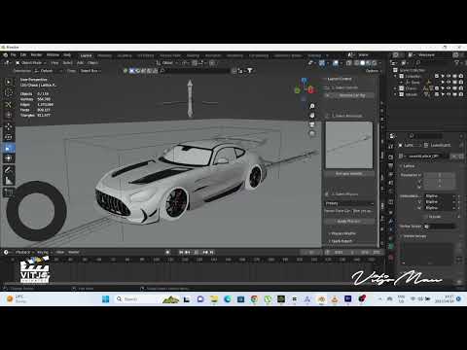Open the Object Mode dropdown
Viewport: 467px width, 350px height.
(x=31, y=62)
